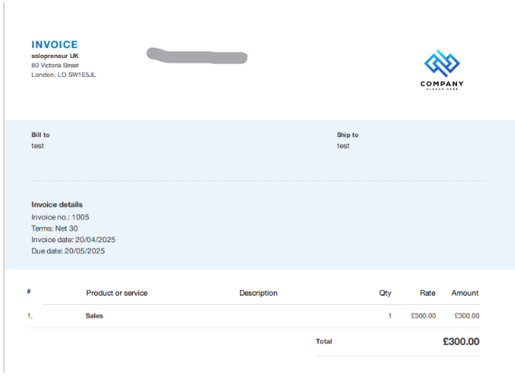Click the quantity value 1 in Sales row
Viewport: 515px width, 381px height.
tap(390, 316)
